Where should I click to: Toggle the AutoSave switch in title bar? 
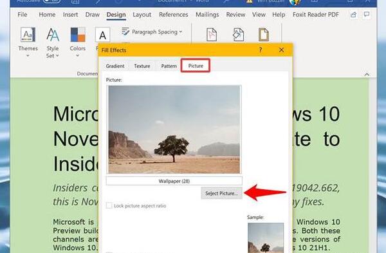coord(51,1)
